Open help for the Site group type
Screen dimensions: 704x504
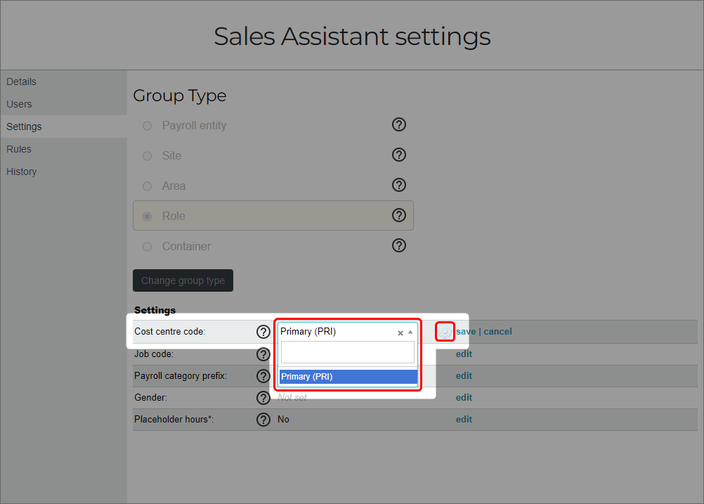(398, 155)
